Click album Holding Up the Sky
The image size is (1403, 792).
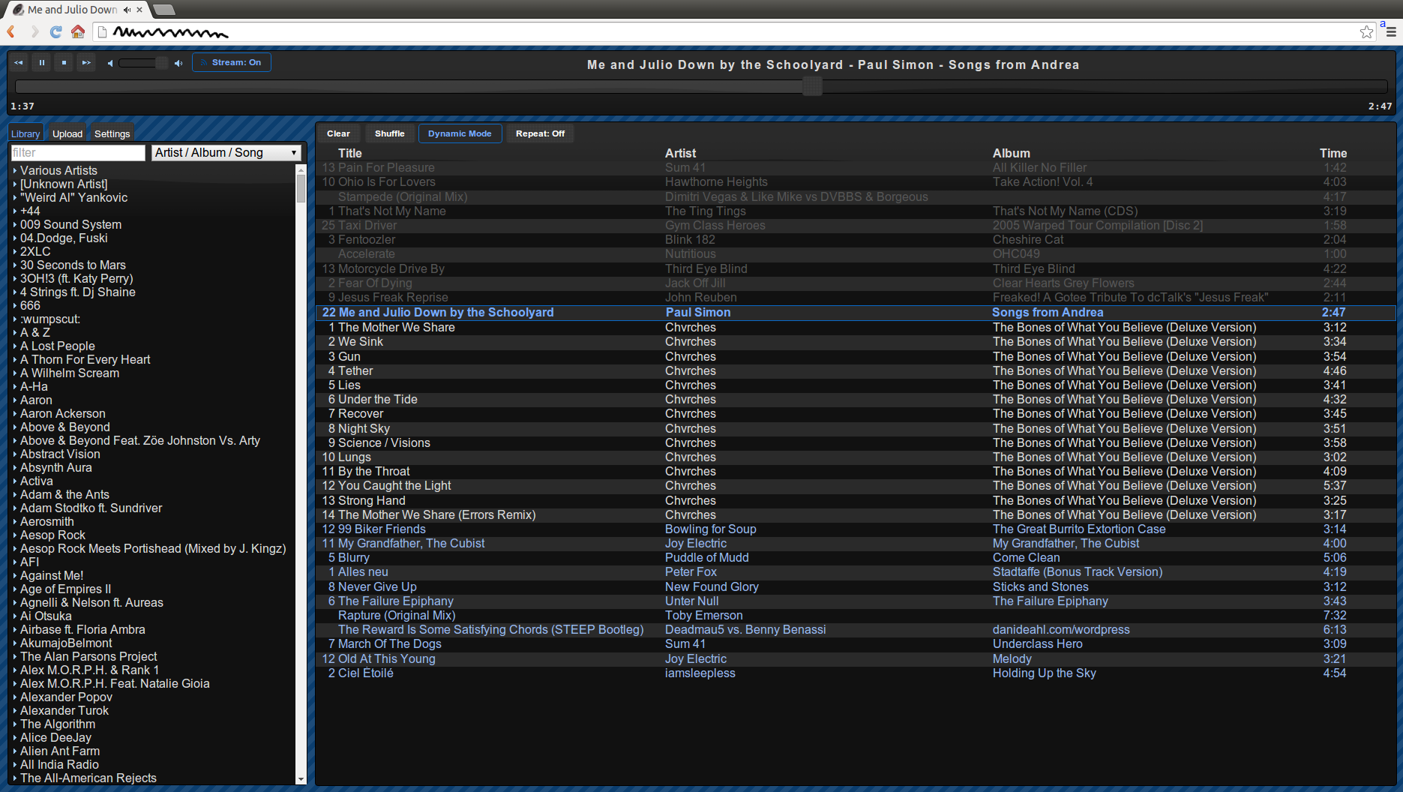pyautogui.click(x=1044, y=673)
